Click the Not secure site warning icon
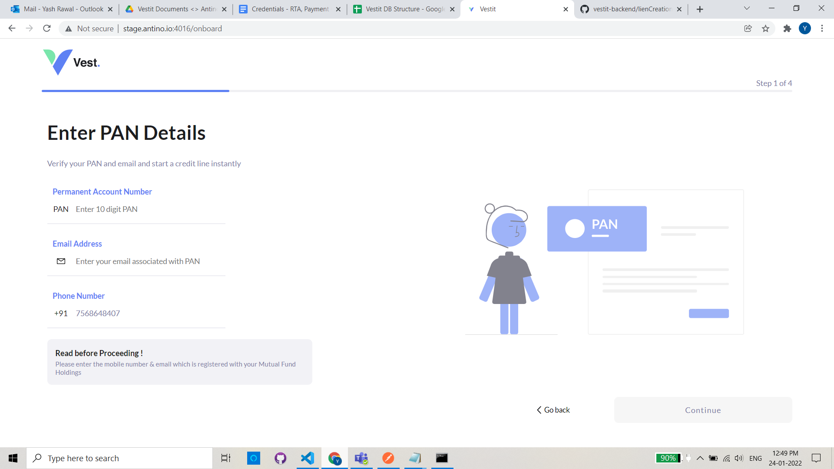This screenshot has width=834, height=469. coord(69,29)
